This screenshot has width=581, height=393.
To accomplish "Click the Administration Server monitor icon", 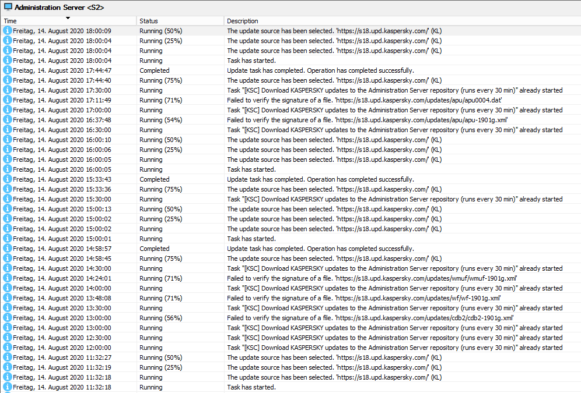I will [8, 7].
